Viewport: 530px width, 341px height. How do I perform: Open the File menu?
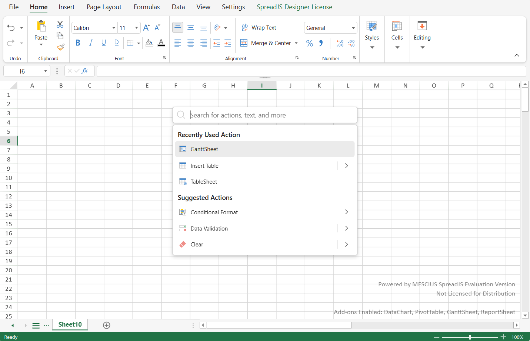pos(14,7)
